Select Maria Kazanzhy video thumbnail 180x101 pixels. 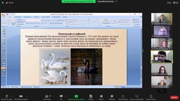162,70
